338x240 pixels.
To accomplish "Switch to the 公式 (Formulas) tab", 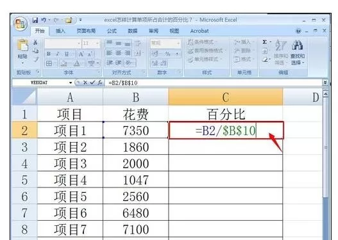I will point(112,31).
